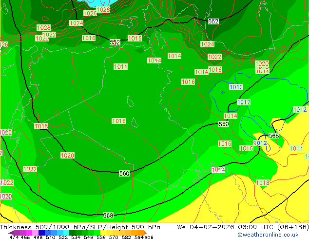The width and height of the screenshot is (309, 239).
Task: Click the '552' height label between two 1016 labels
Action: (115, 42)
